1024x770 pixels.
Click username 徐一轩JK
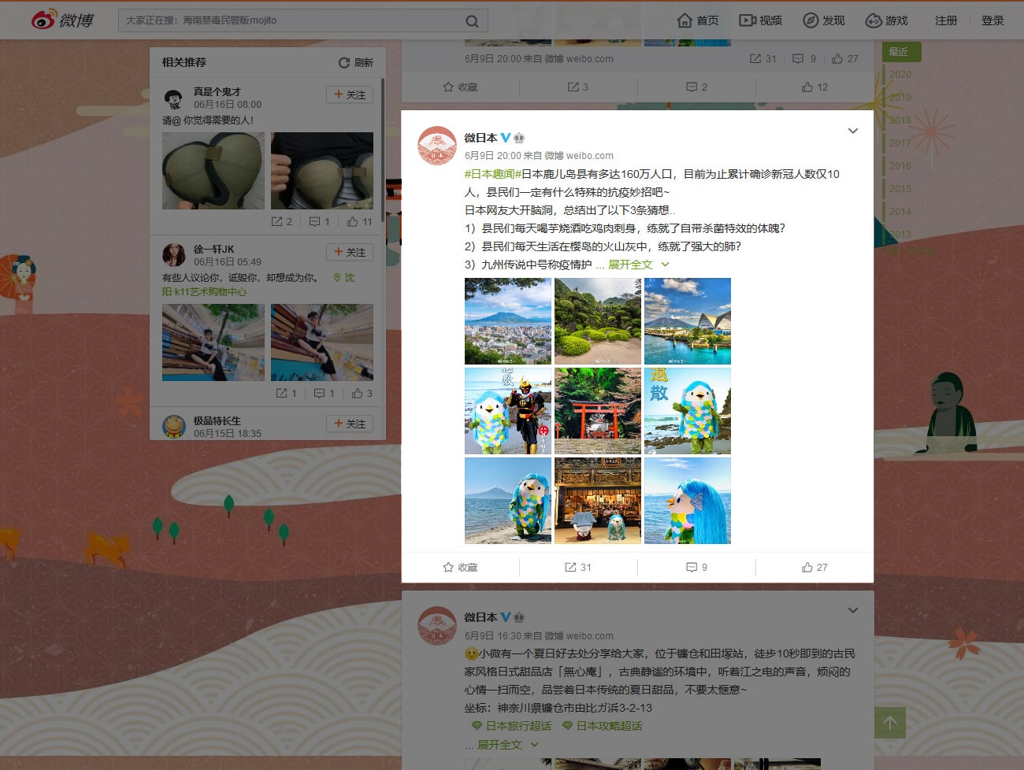[x=214, y=249]
